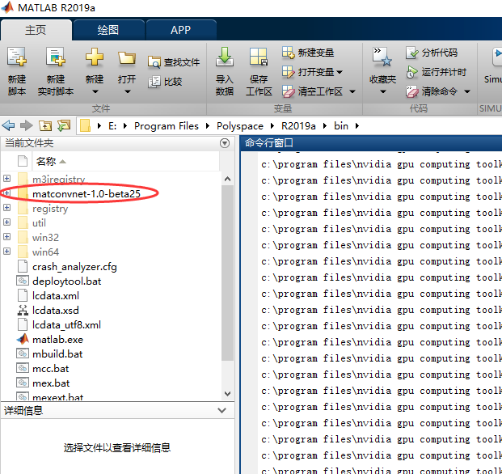Click New Variable (新建变量)
Screen dimensions: 502x474
308,53
